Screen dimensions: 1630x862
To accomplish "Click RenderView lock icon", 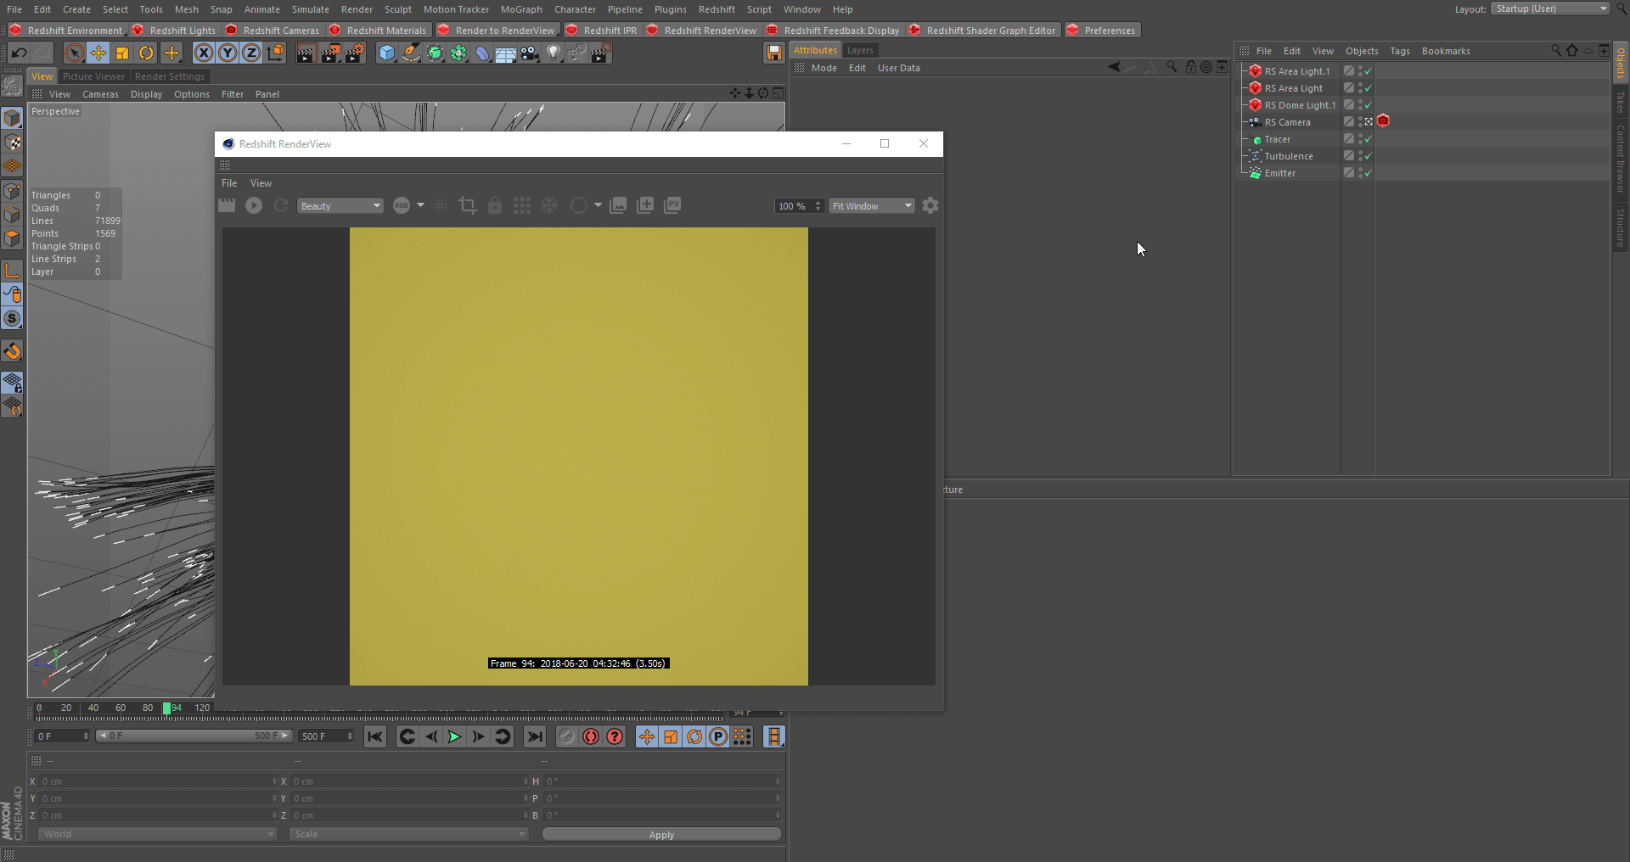I will [x=495, y=205].
